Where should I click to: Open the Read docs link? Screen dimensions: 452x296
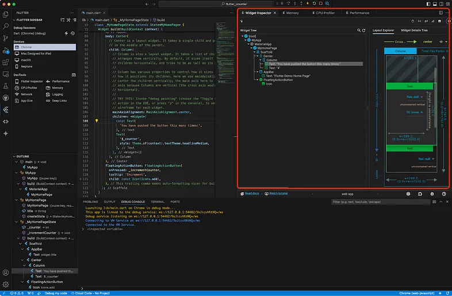coord(252,193)
